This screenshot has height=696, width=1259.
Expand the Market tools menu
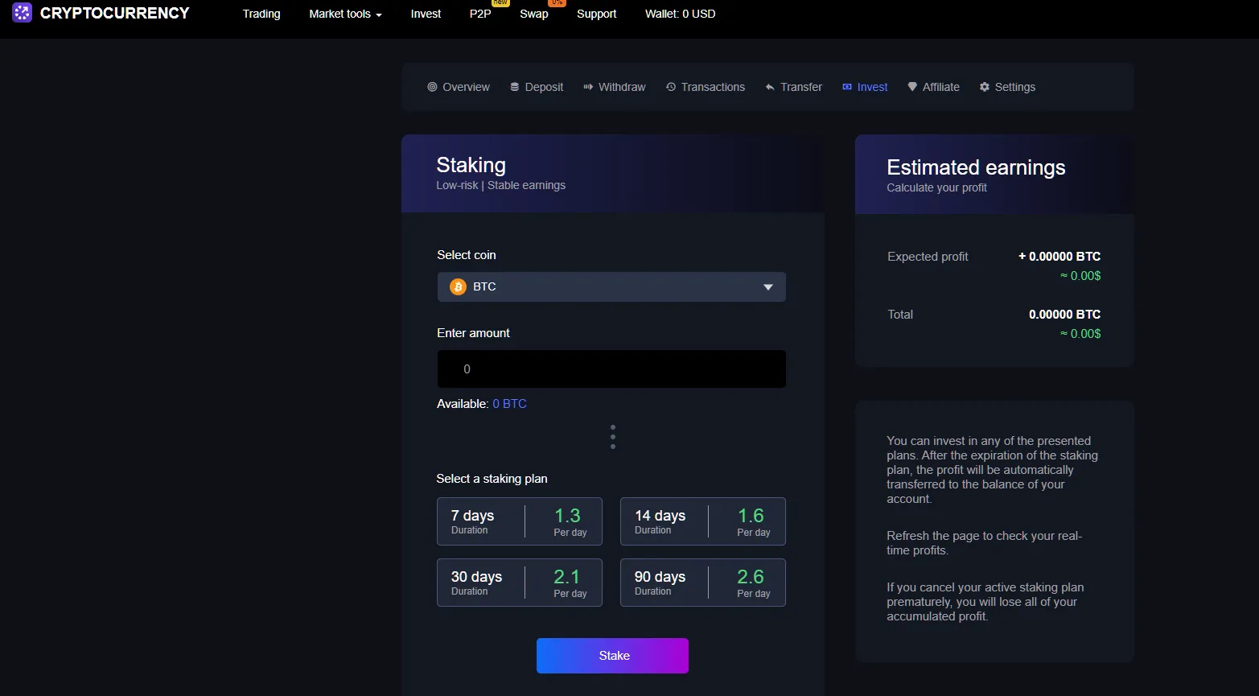[x=346, y=14]
